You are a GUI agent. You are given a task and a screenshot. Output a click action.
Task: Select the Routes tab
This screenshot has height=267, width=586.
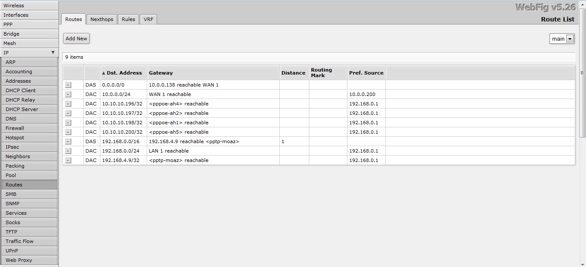click(x=73, y=19)
